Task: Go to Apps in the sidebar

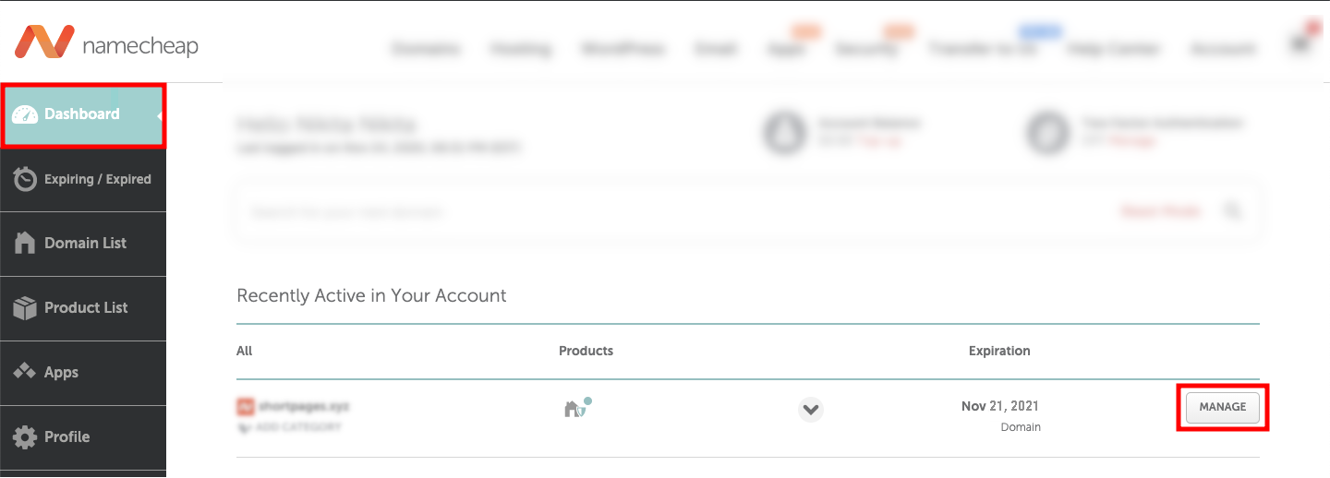Action: (83, 373)
